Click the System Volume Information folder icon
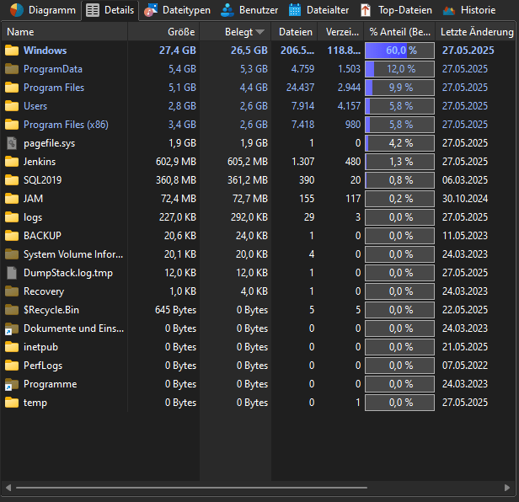 click(12, 254)
